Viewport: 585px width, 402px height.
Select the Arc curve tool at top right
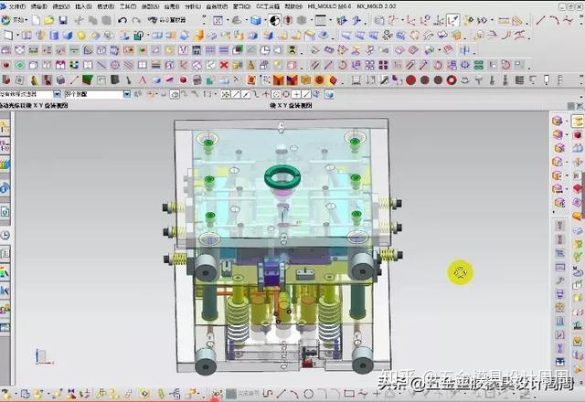tap(554, 20)
